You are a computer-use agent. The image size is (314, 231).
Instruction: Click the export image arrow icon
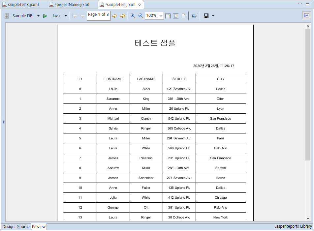click(x=194, y=16)
